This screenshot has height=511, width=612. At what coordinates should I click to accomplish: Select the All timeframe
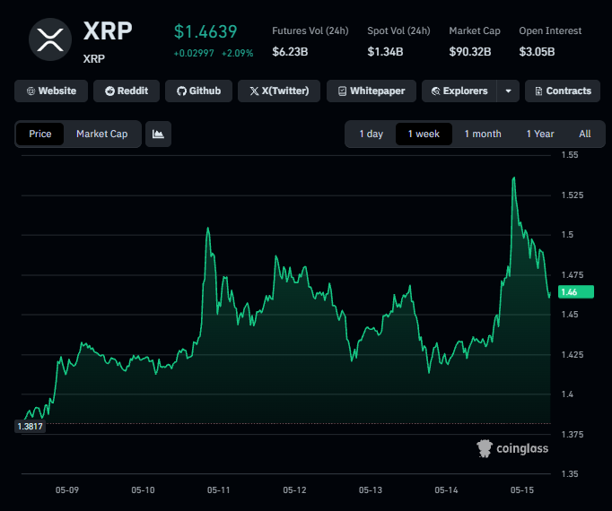coord(585,134)
